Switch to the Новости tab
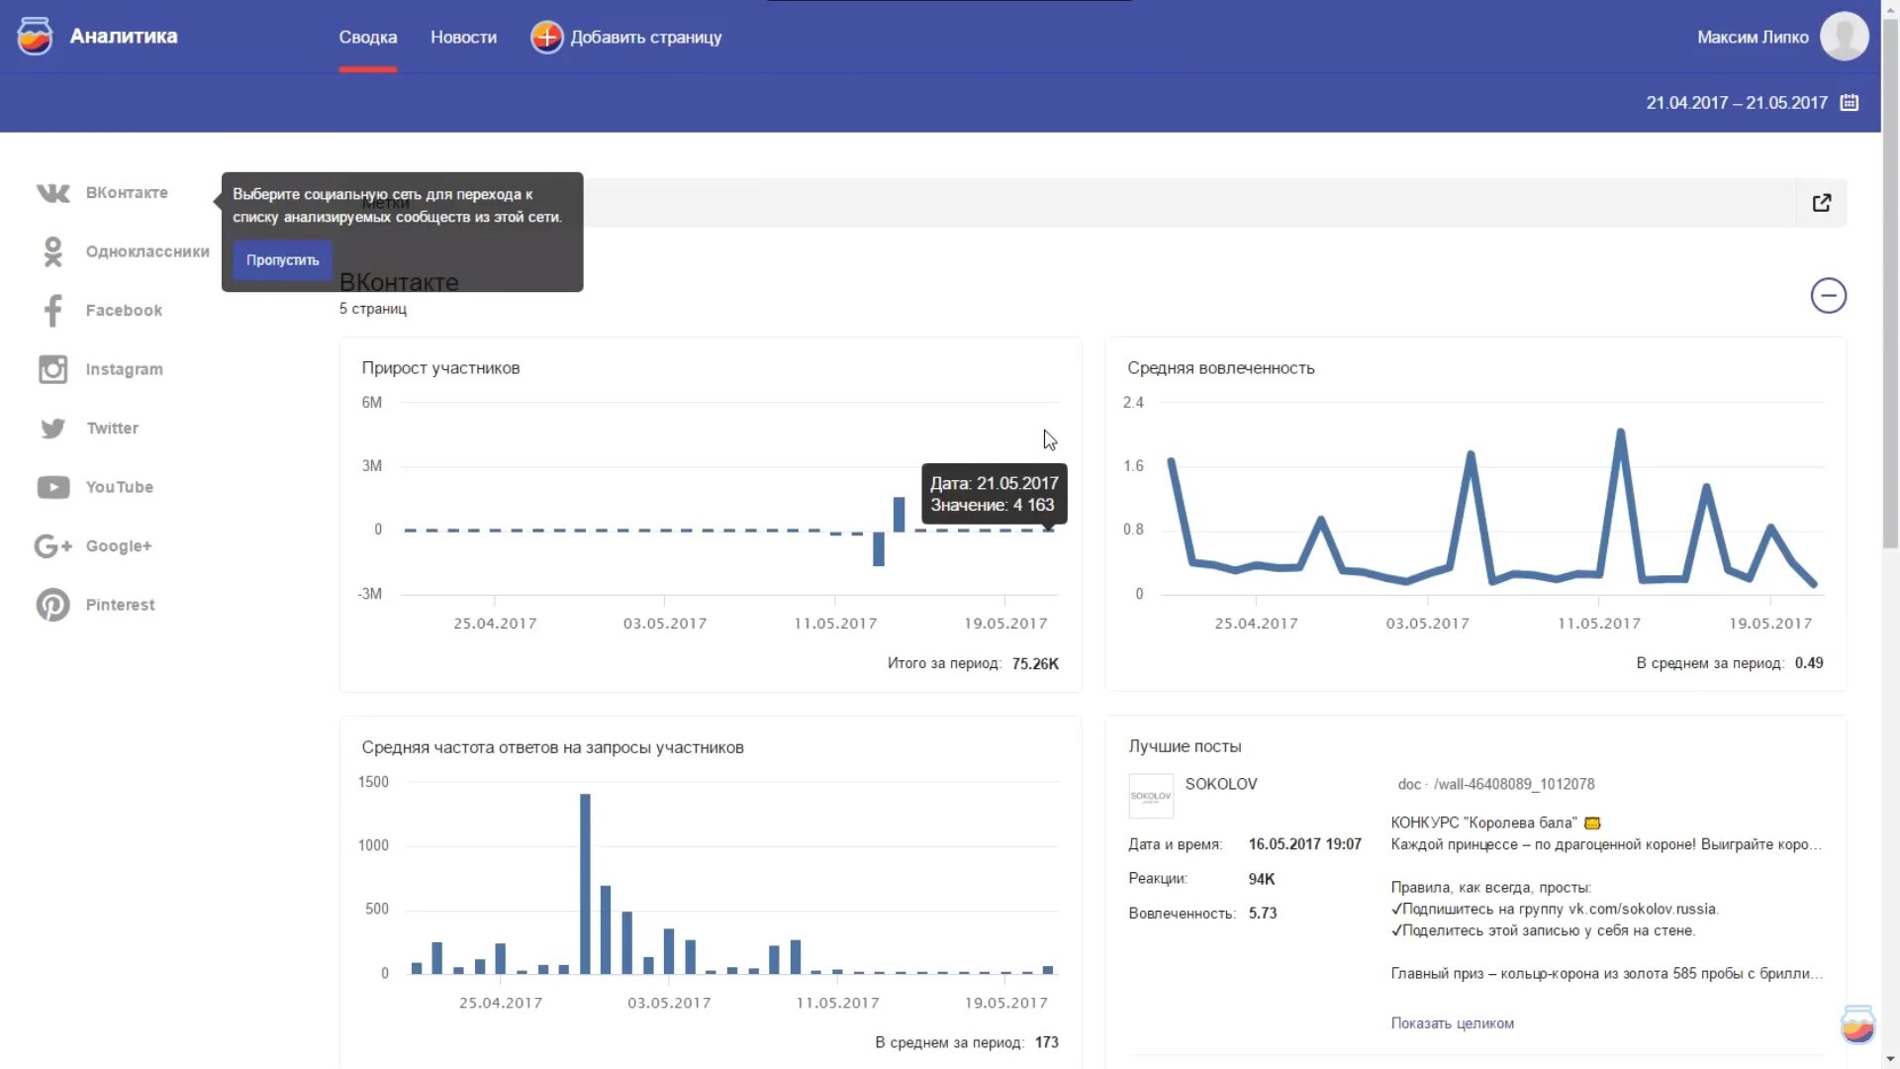 (x=462, y=37)
